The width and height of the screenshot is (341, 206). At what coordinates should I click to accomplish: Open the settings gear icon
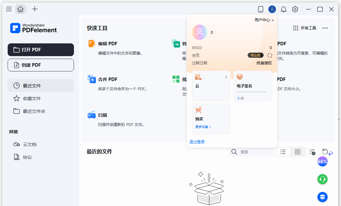(295, 9)
